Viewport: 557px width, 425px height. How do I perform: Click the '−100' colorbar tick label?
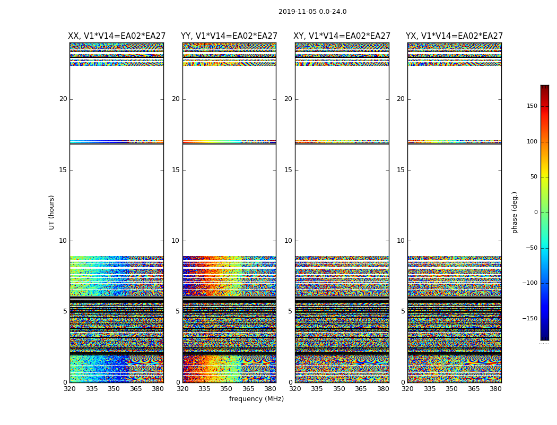529,283
